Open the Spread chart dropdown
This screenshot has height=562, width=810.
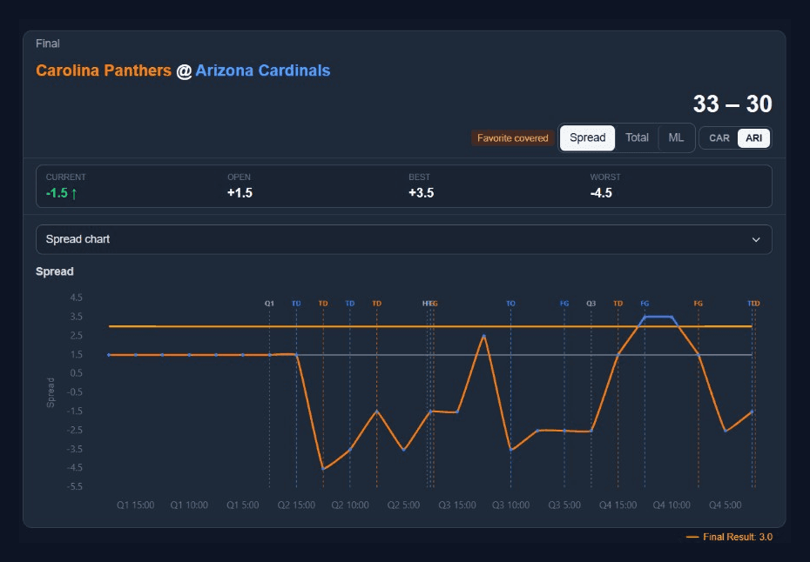coord(404,239)
